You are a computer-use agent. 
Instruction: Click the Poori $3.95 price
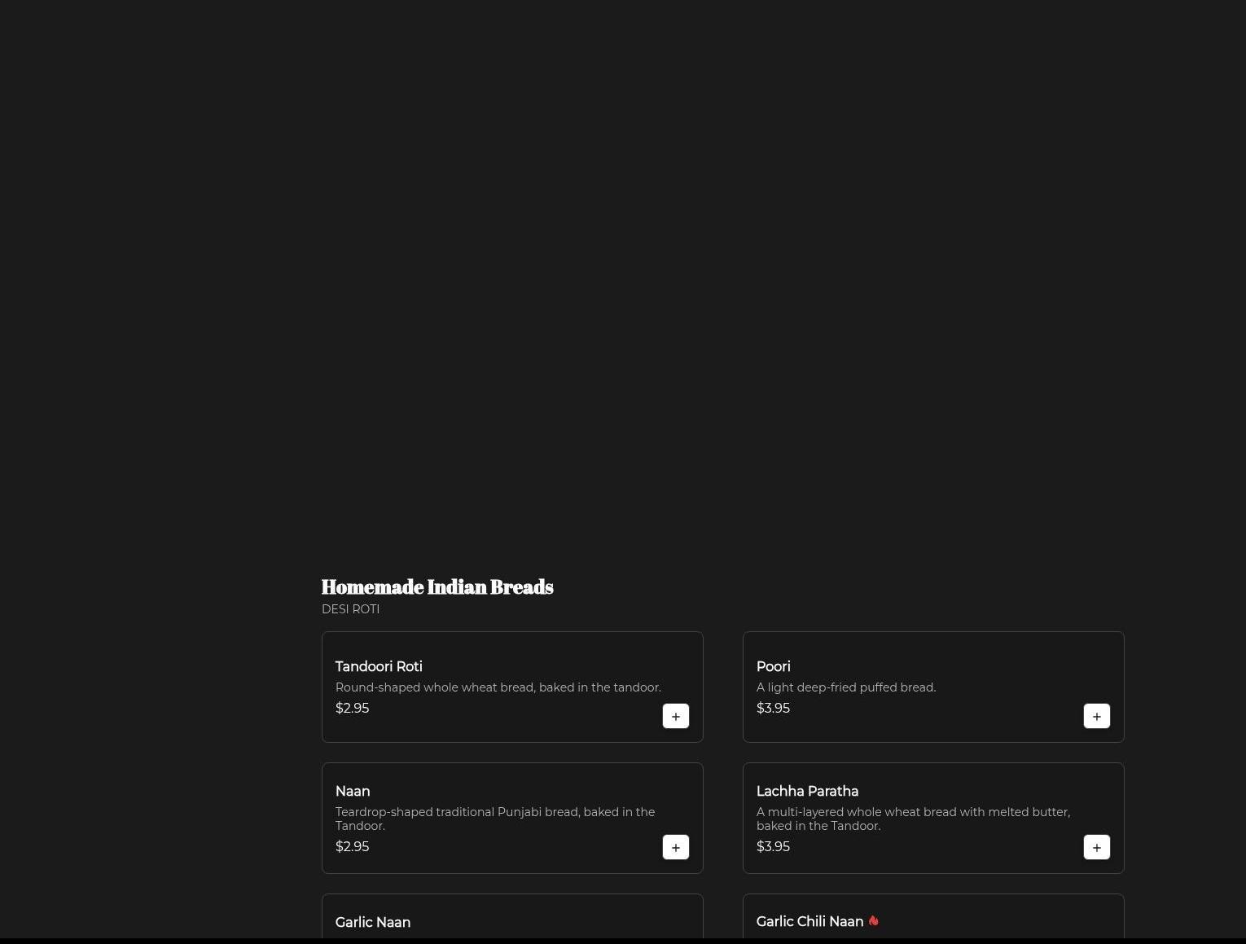tap(773, 708)
